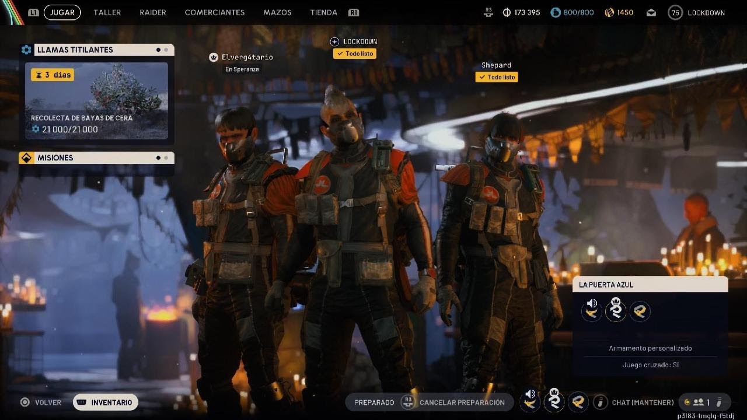Click the PREPARADO status label
This screenshot has height=420, width=747.
coord(374,402)
